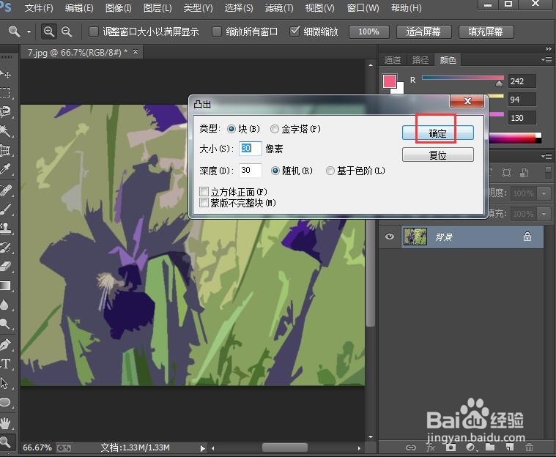Click the foreground color swatch
The width and height of the screenshot is (556, 457).
390,81
